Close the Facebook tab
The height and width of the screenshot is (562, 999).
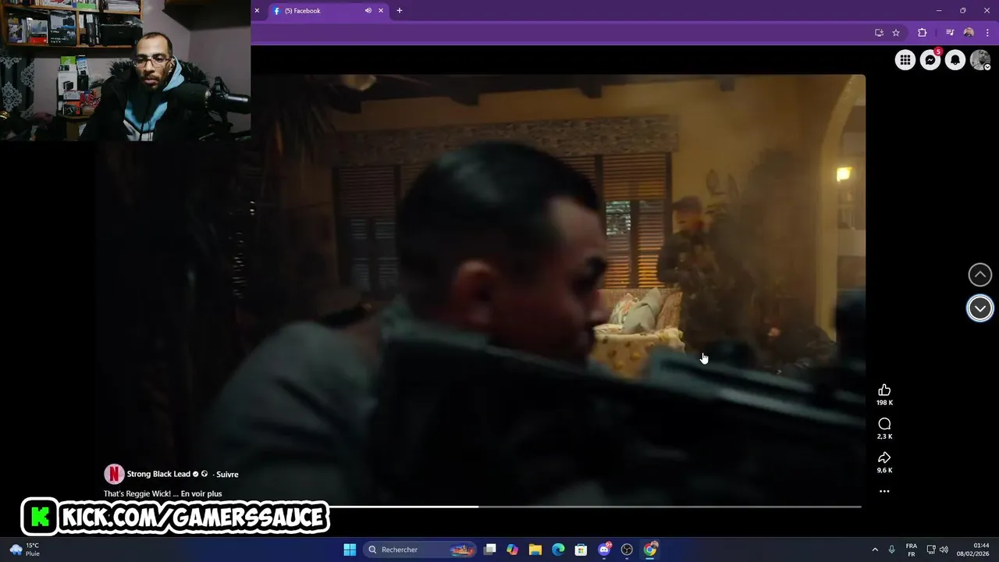(381, 11)
